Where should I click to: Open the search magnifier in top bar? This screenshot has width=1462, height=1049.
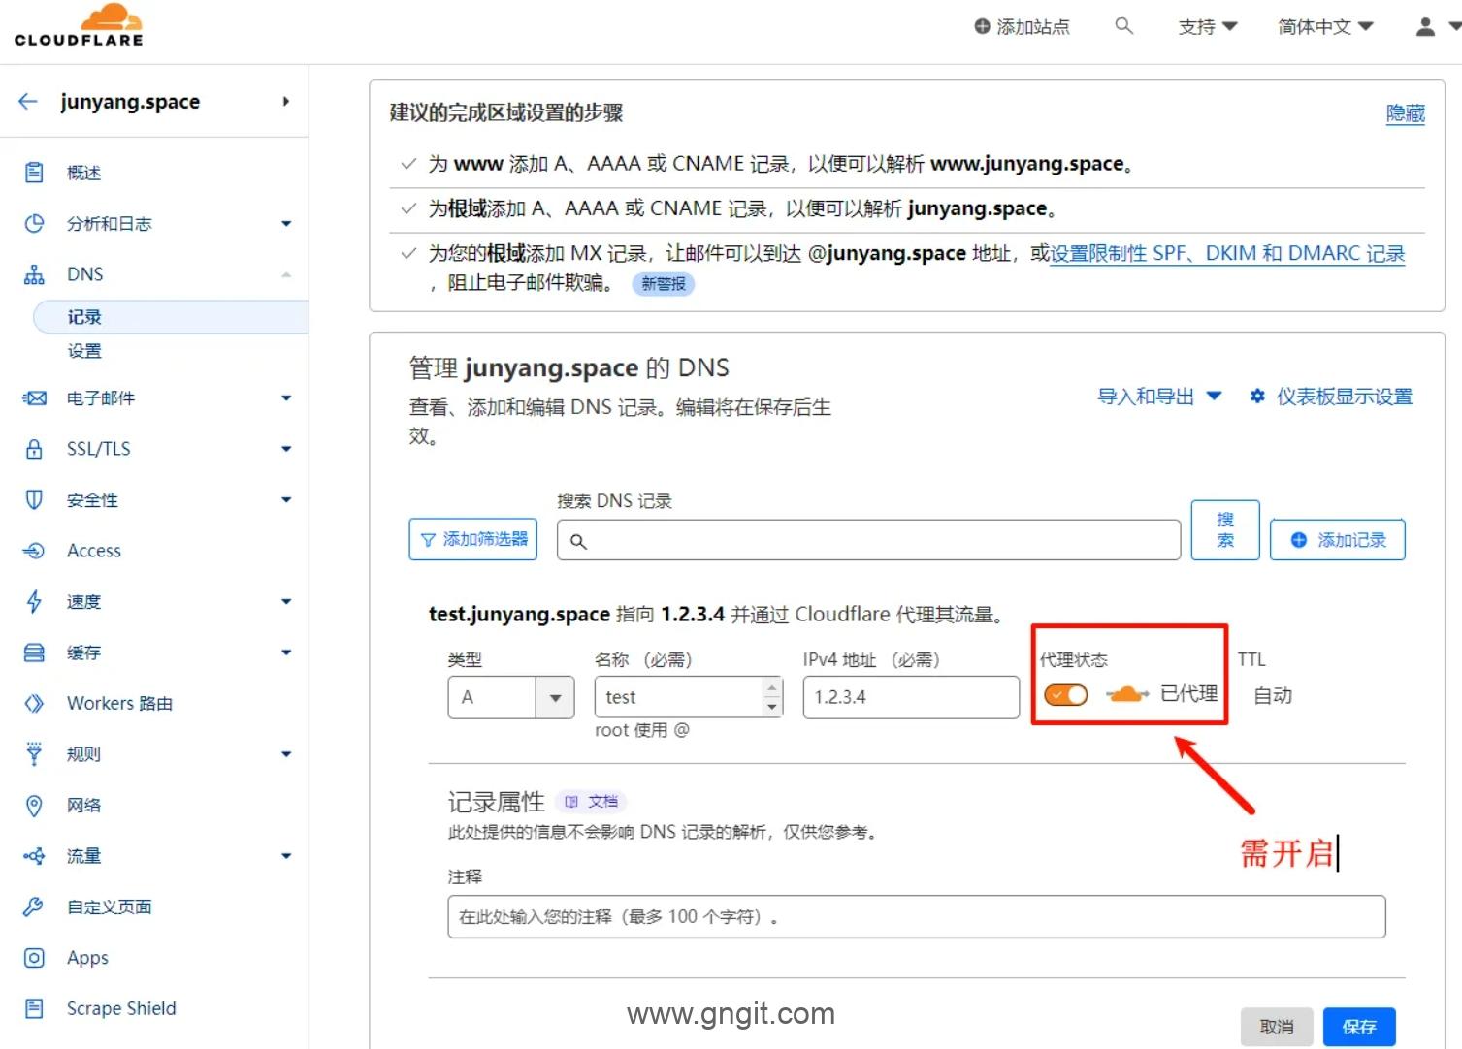click(x=1123, y=26)
